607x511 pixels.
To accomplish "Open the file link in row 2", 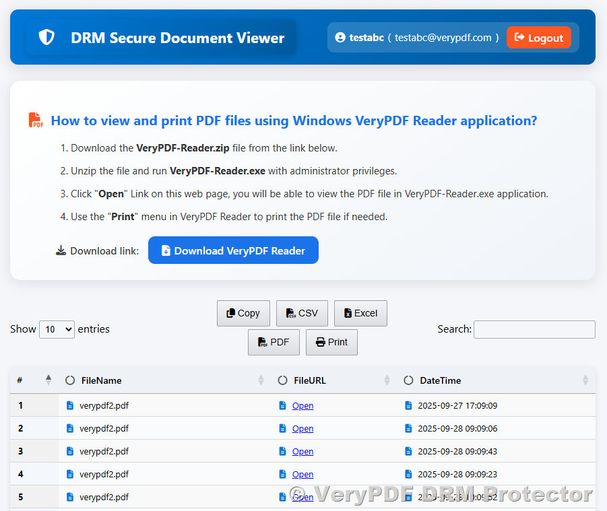I will coord(302,428).
